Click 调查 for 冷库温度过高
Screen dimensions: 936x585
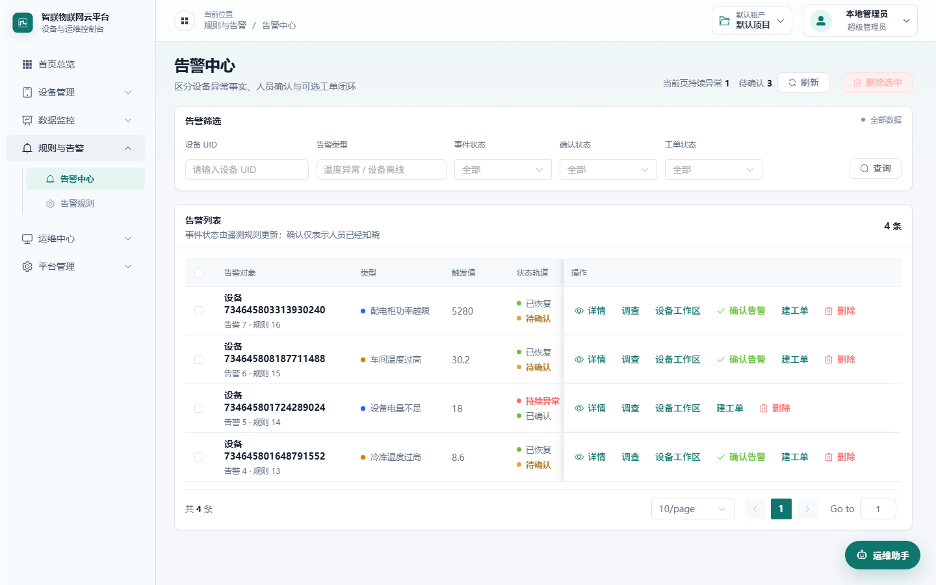point(630,457)
